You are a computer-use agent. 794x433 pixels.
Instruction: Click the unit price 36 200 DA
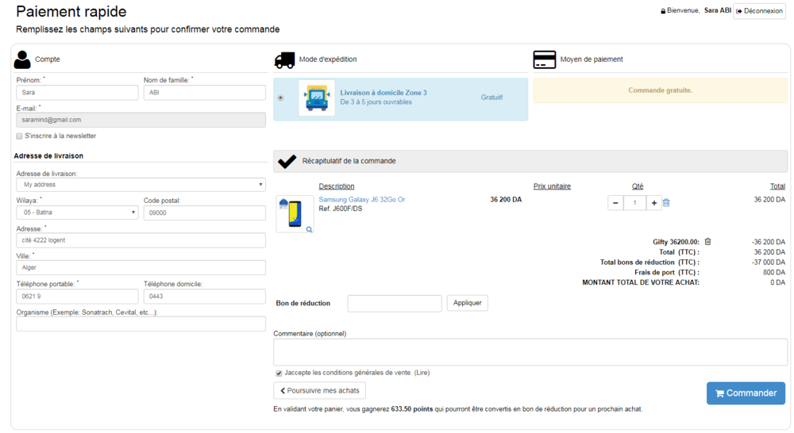[x=506, y=199]
